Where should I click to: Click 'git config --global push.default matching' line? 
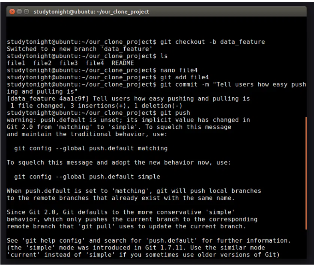91,148
